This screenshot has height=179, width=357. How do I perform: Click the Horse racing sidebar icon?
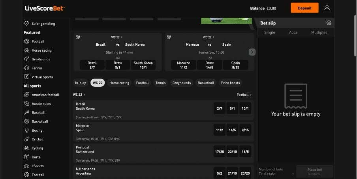point(26,50)
